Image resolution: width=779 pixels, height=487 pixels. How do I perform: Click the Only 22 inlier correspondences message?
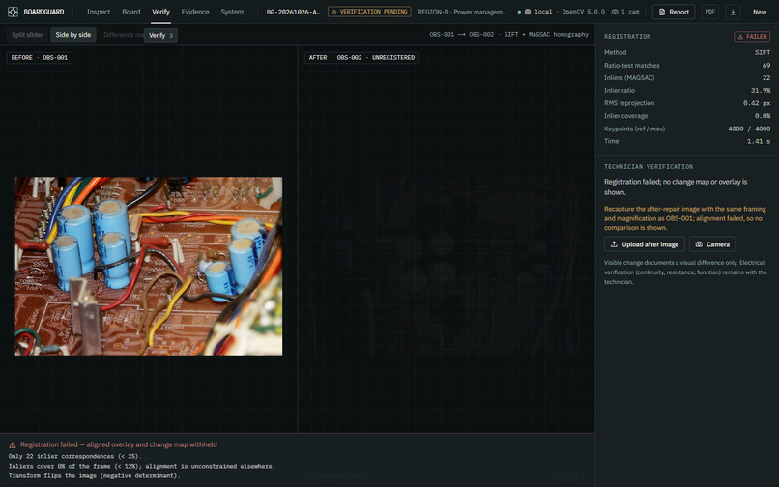tap(75, 456)
